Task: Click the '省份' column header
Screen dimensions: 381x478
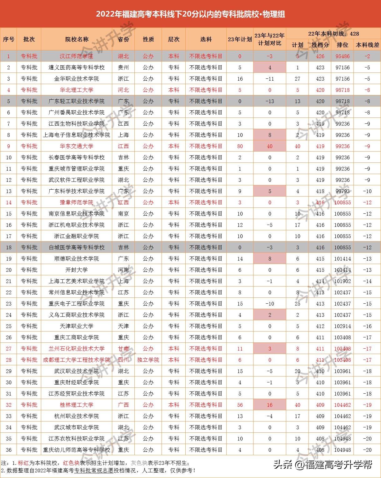Action: (x=123, y=39)
